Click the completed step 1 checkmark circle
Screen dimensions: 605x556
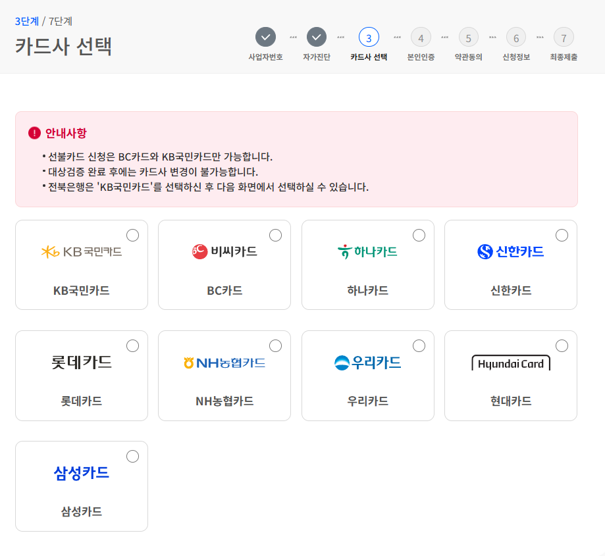coord(265,38)
